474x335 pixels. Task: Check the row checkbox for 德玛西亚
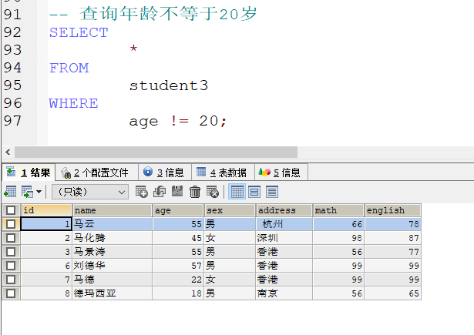(11, 293)
